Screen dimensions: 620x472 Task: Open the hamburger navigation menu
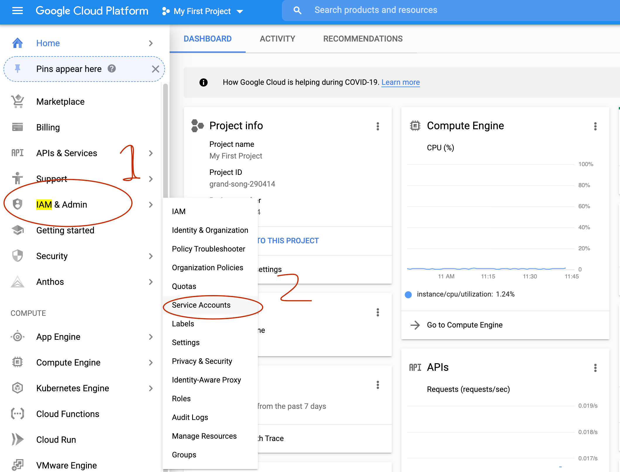18,11
